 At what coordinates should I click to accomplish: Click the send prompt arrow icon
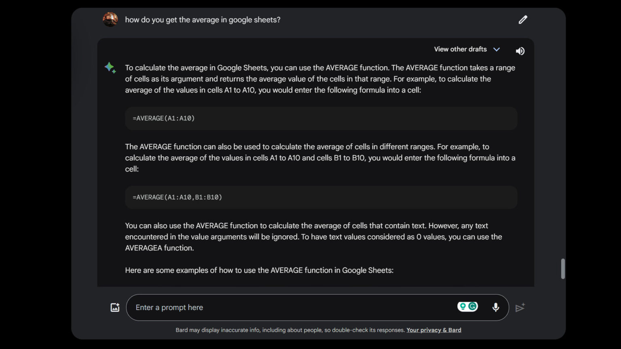point(520,308)
